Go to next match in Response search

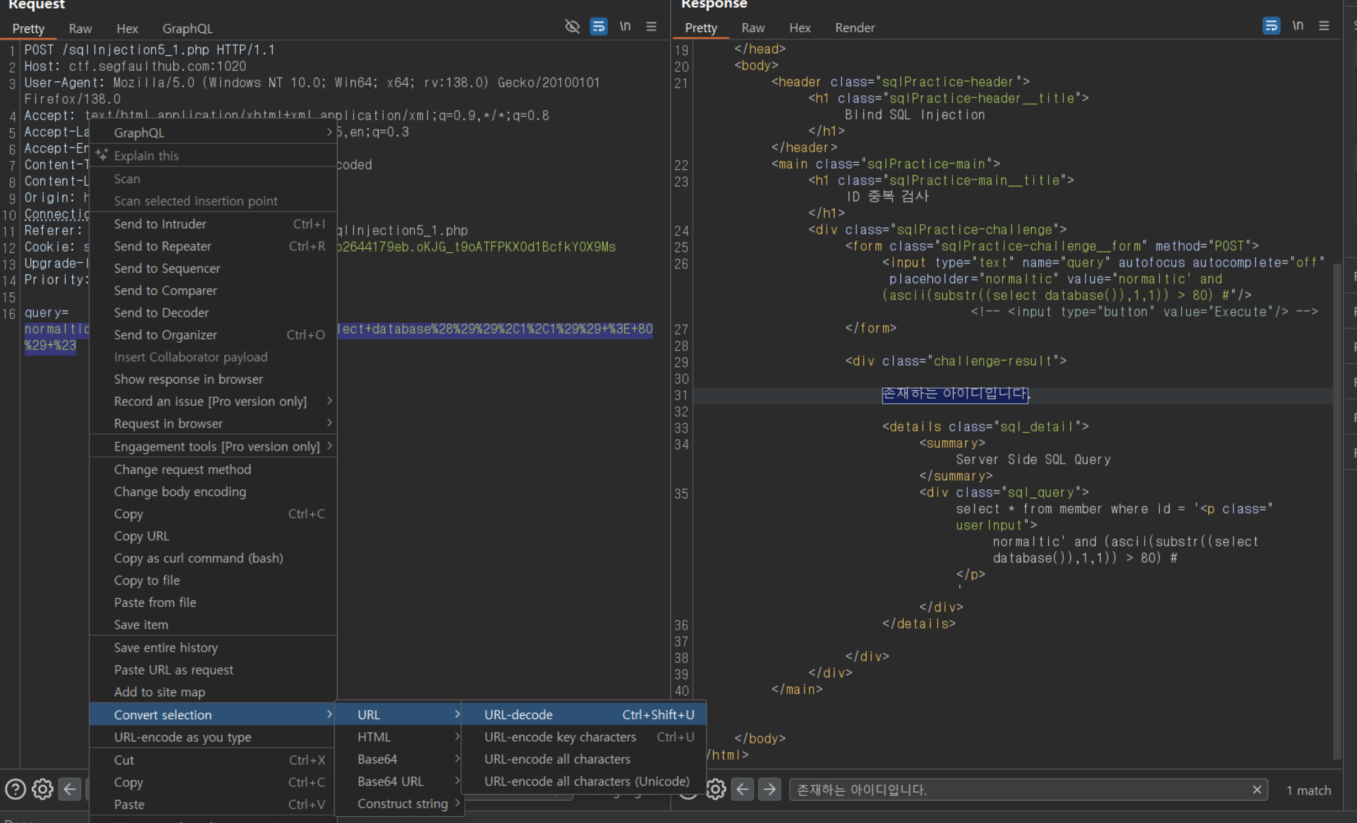click(770, 789)
